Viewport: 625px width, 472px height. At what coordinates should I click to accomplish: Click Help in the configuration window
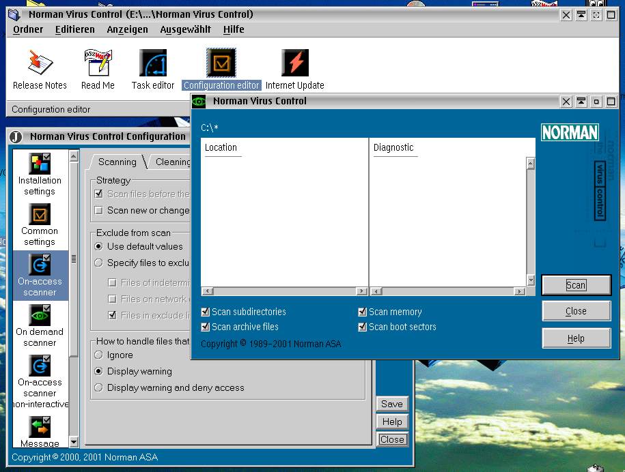point(392,422)
